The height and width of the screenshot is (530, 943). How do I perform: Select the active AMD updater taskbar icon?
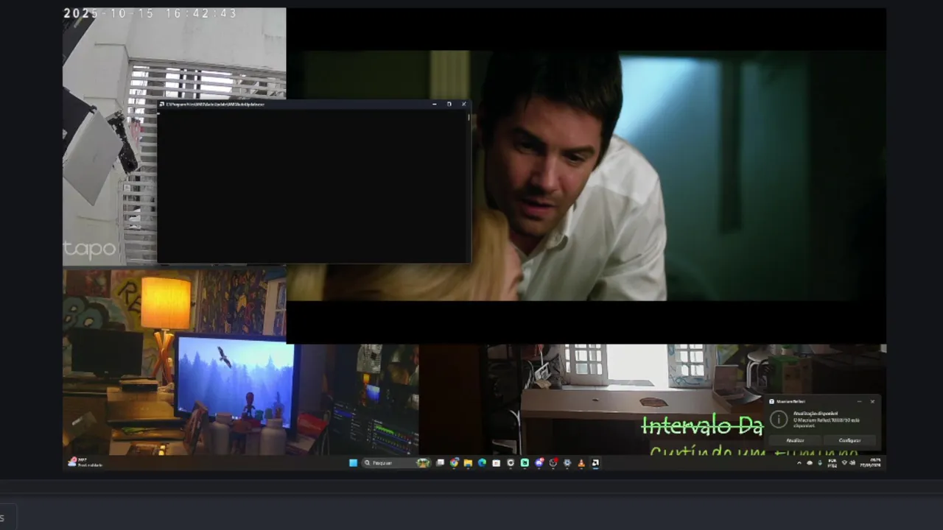tap(595, 463)
